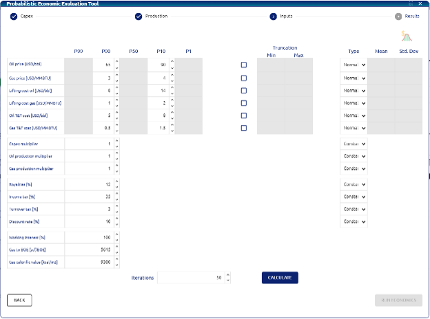Viewport: 430px width, 319px height.
Task: Open distribution Type dropdown for Royalties
Action: pyautogui.click(x=354, y=184)
